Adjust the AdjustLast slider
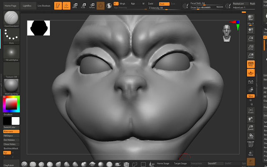The image size is (267, 167). [x=244, y=7]
